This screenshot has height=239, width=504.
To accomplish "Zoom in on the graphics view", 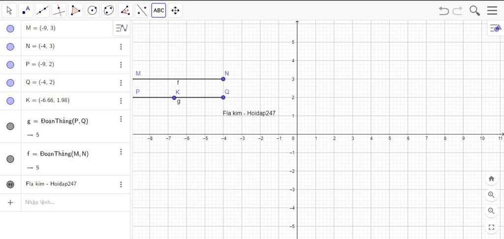I will [491, 194].
